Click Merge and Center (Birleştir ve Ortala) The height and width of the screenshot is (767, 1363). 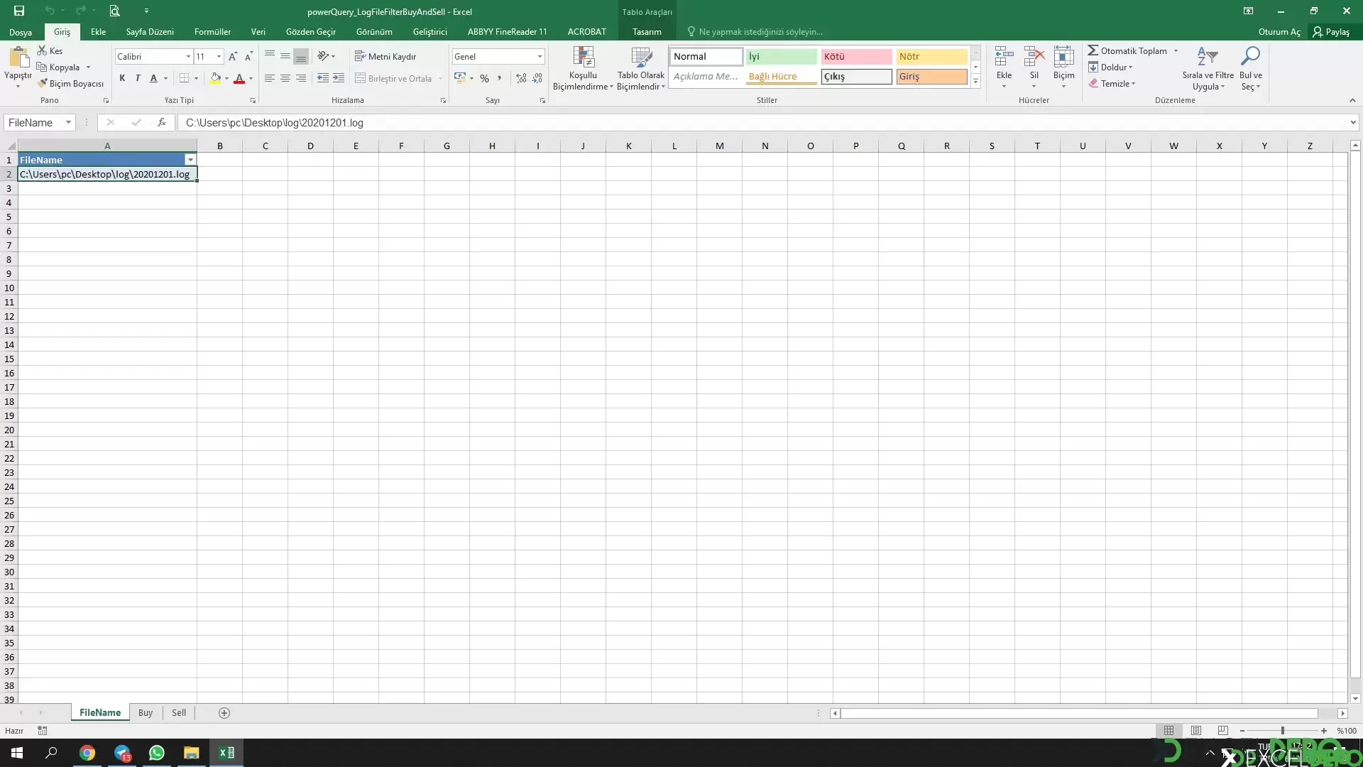click(x=394, y=78)
